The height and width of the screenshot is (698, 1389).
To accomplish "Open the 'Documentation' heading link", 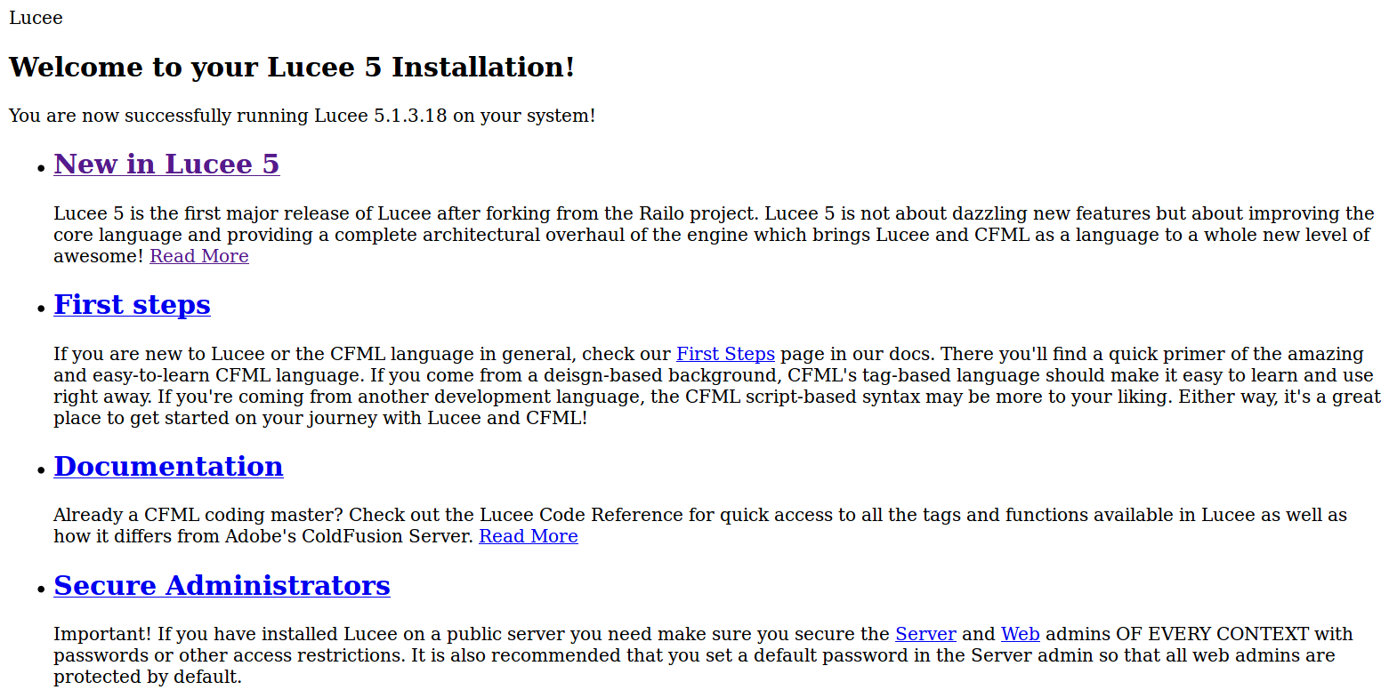I will (x=168, y=467).
